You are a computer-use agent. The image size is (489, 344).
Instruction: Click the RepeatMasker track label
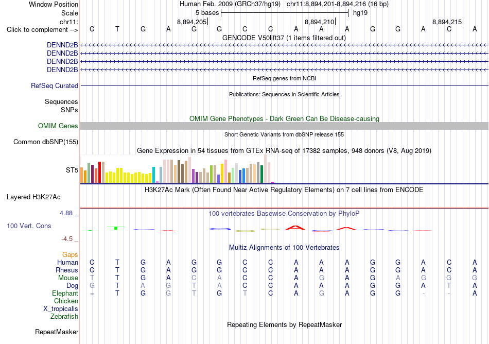(57, 332)
